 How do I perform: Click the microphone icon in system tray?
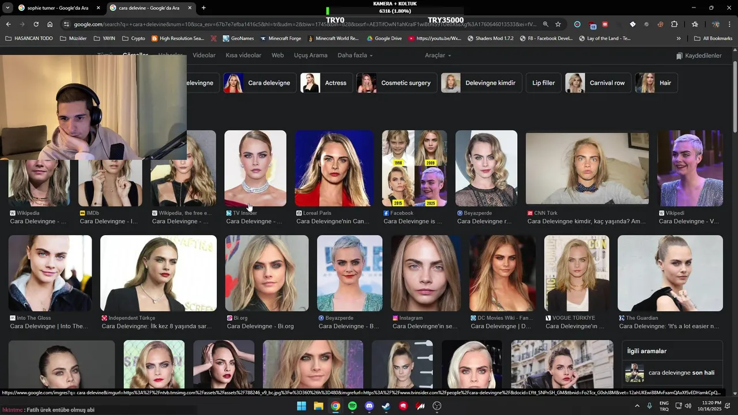pos(650,406)
